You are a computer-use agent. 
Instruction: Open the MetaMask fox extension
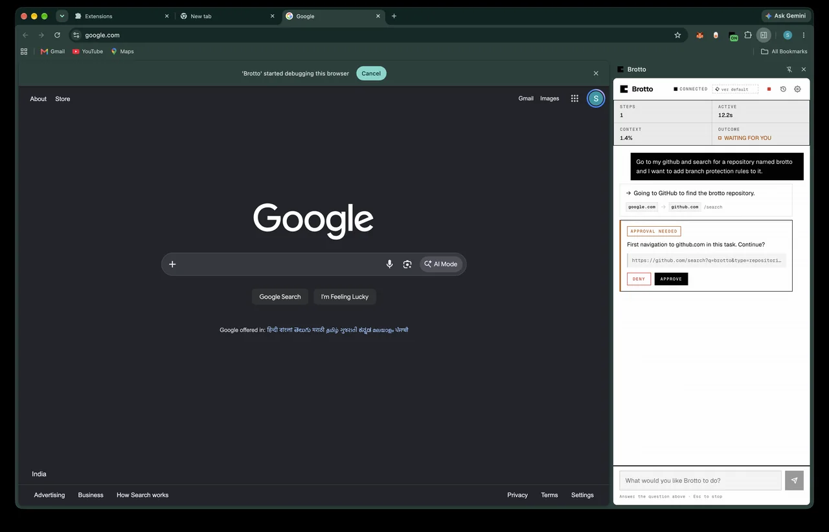click(x=699, y=35)
